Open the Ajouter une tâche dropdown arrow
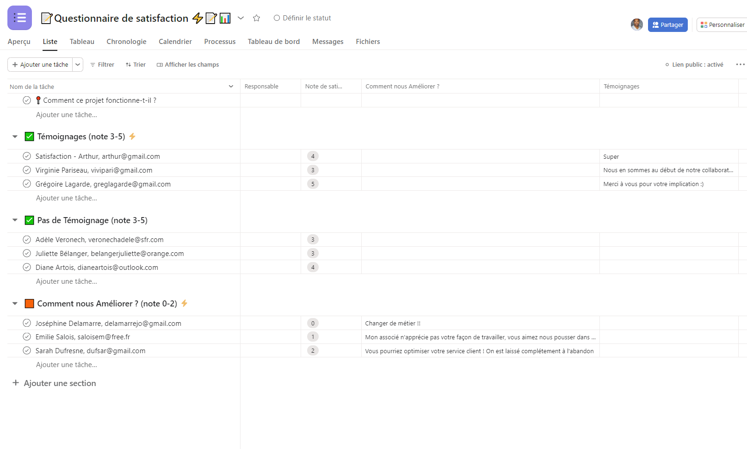 click(77, 64)
